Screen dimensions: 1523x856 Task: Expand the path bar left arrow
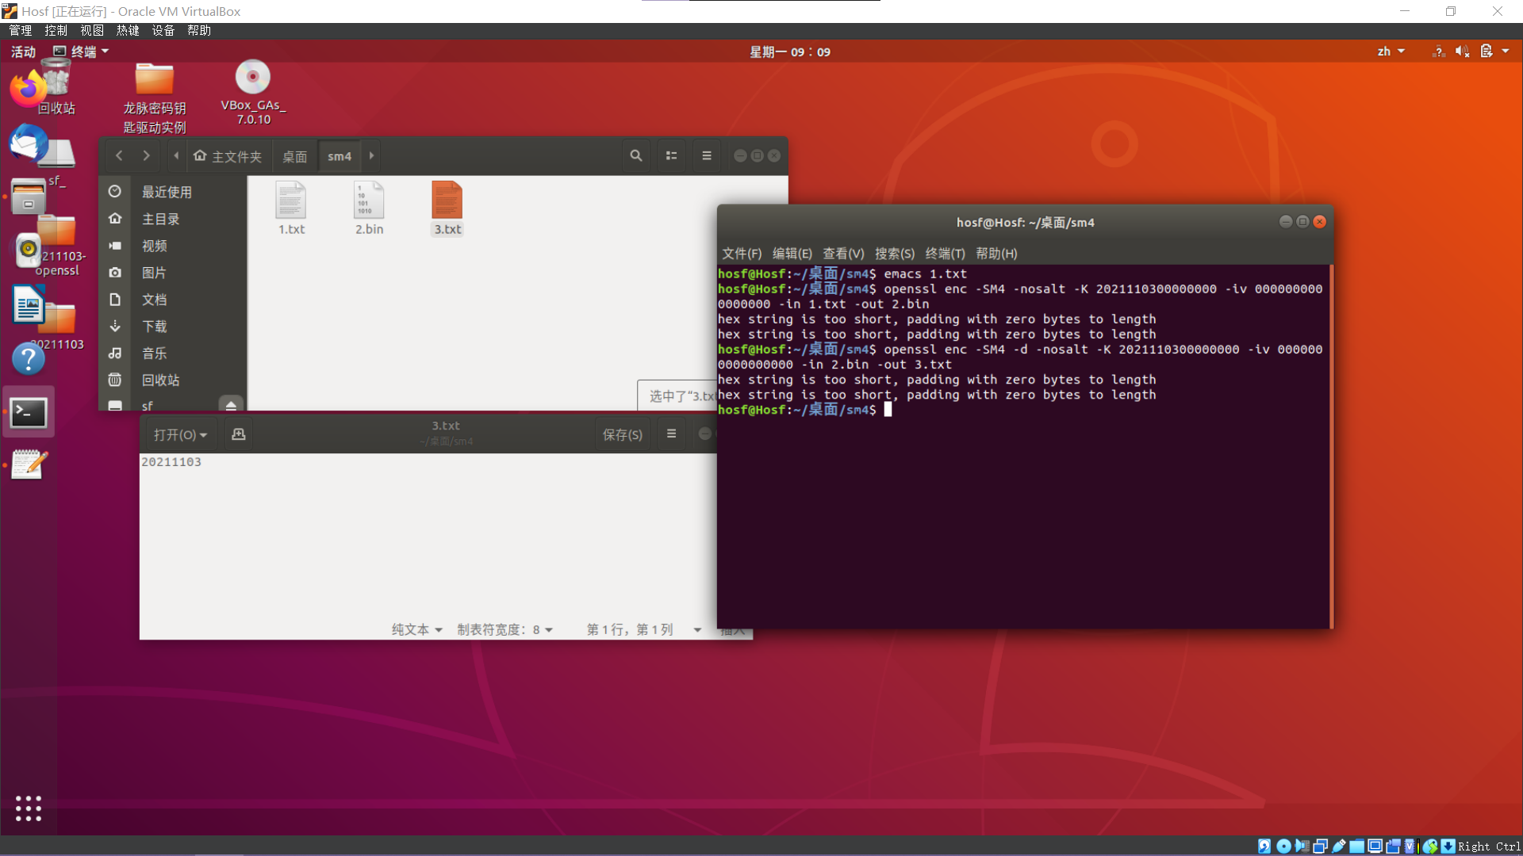(176, 155)
